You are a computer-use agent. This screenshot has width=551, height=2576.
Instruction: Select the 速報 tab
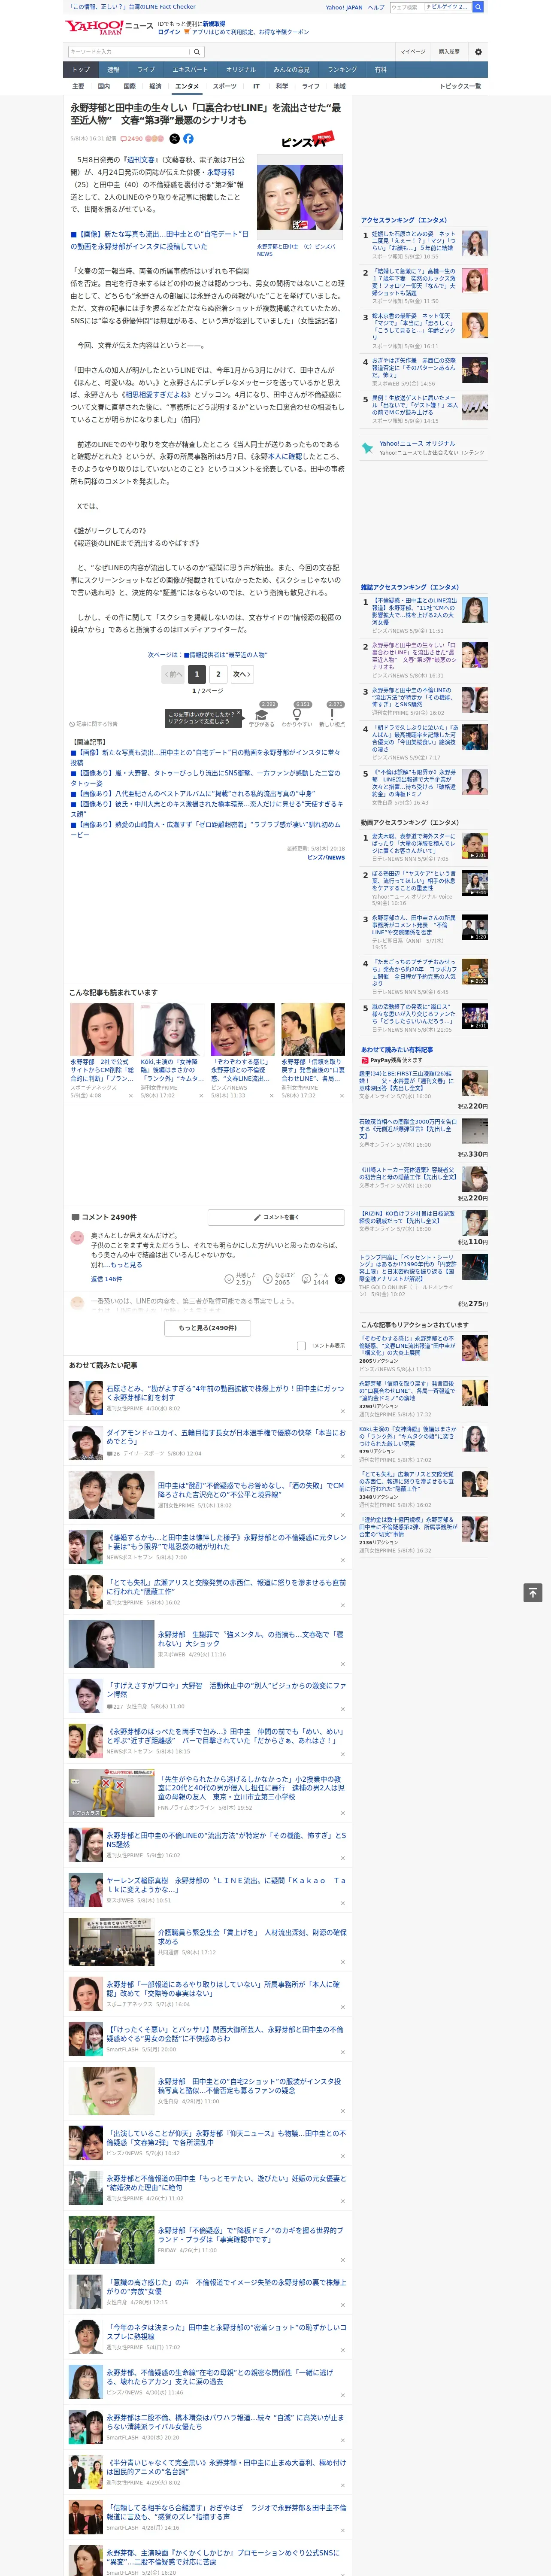click(x=113, y=70)
